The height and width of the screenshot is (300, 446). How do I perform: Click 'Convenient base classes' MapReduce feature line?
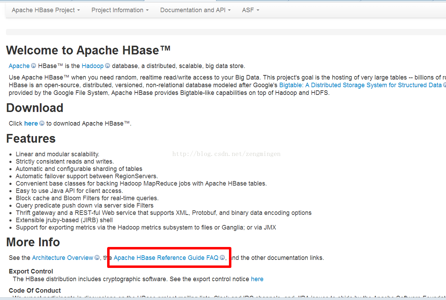click(141, 183)
